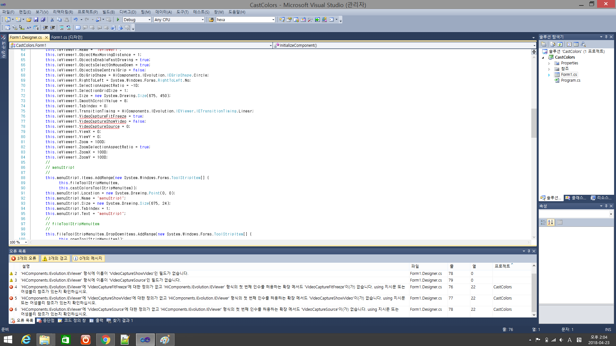Open the Any CPU platform dropdown
The image size is (616, 346).
pyautogui.click(x=203, y=20)
